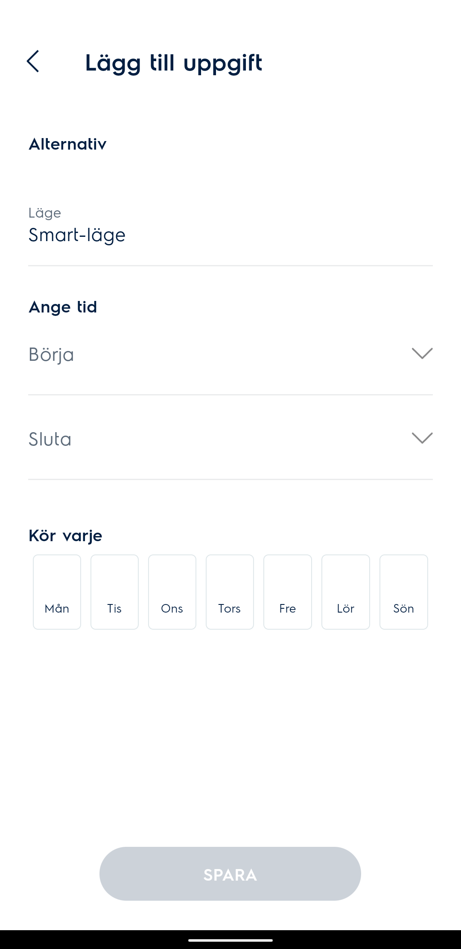The width and height of the screenshot is (461, 949).
Task: Toggle Saturday (Lör) day selector
Action: click(346, 592)
